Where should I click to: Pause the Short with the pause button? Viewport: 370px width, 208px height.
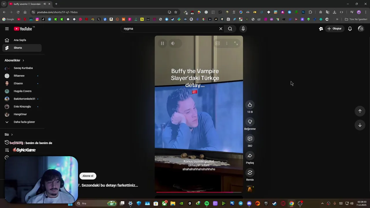click(x=162, y=43)
